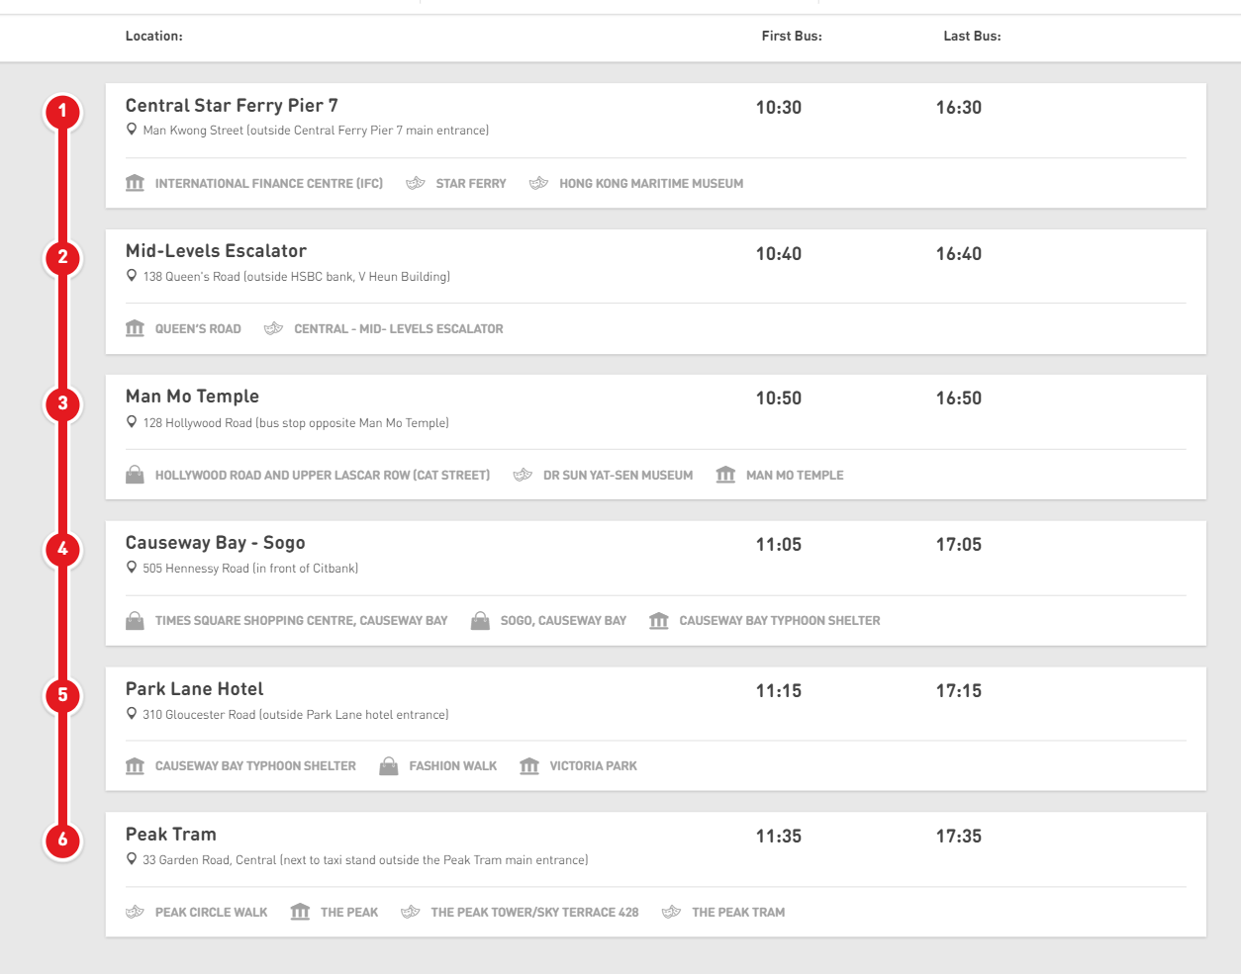Click the location pin under Central Star Ferry Pier 7
The height and width of the screenshot is (974, 1241).
tap(132, 130)
